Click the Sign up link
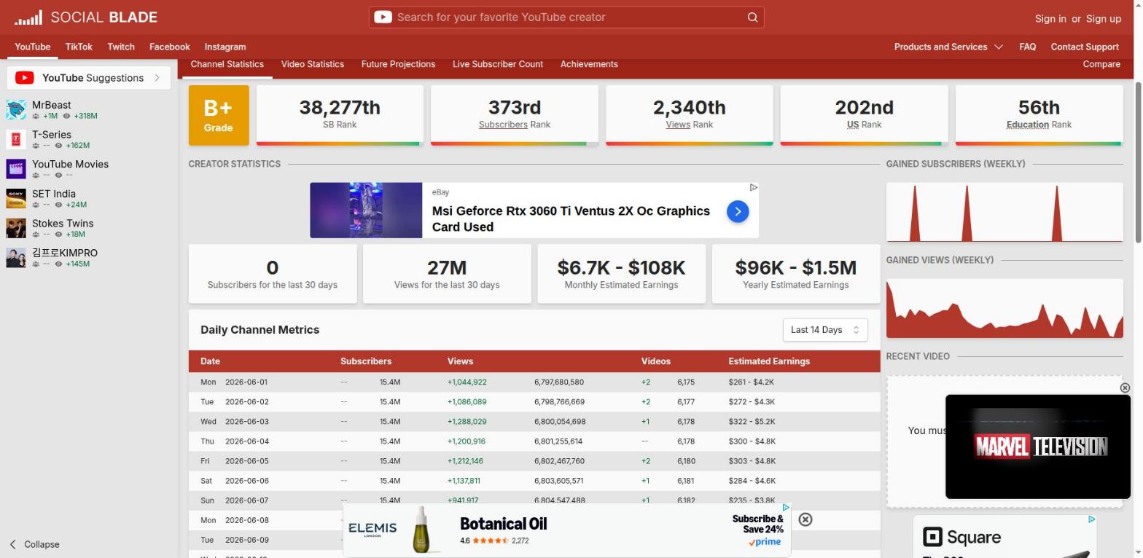 click(1104, 18)
